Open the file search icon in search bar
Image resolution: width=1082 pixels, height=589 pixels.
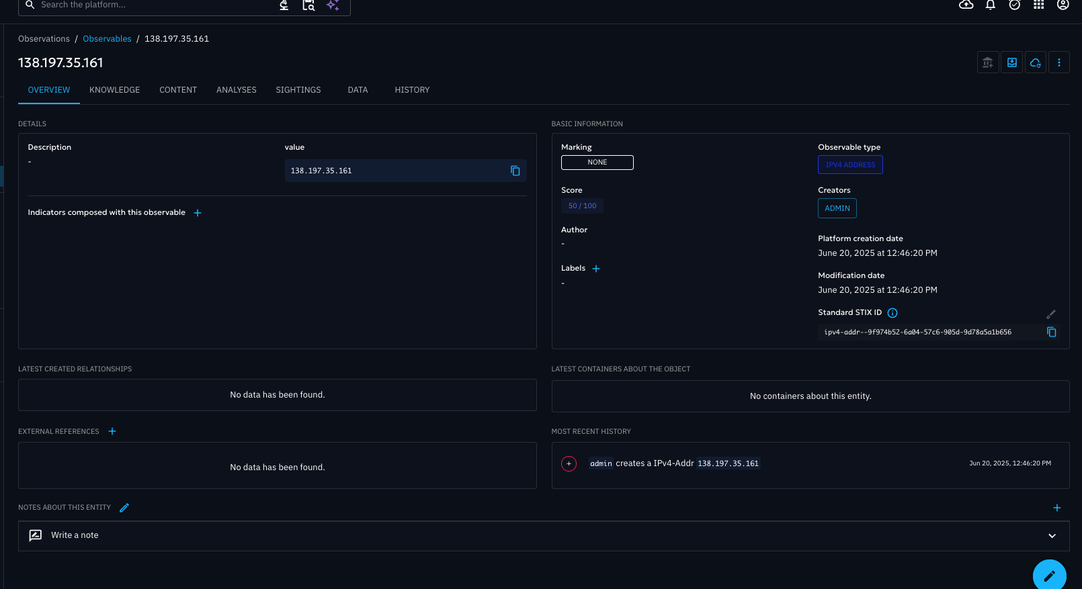tap(308, 5)
